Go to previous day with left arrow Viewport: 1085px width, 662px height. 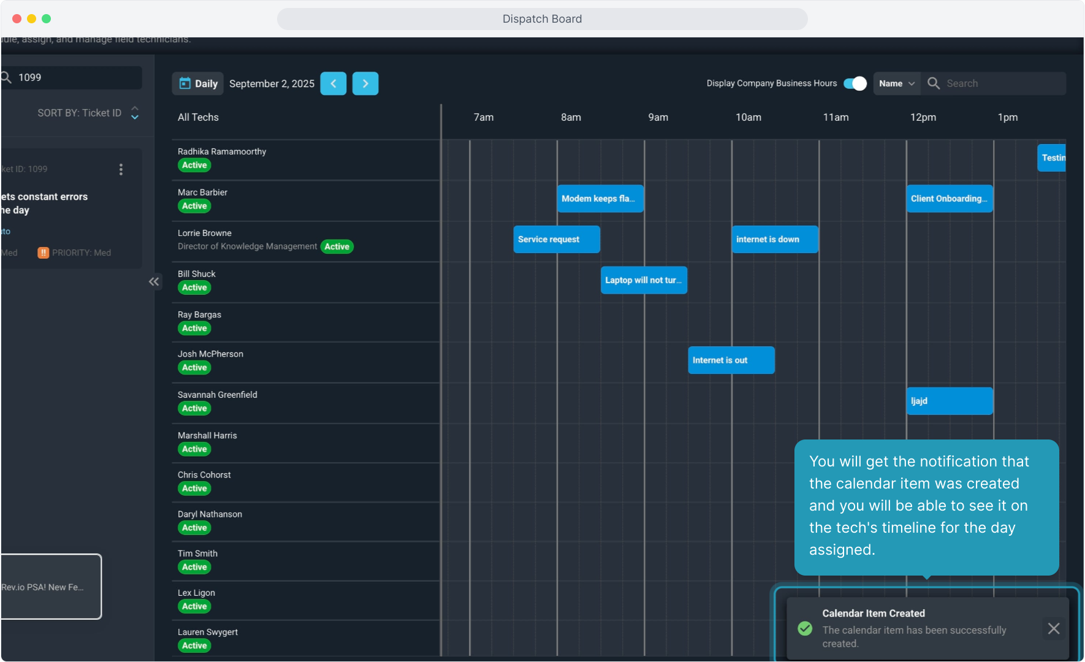(333, 83)
